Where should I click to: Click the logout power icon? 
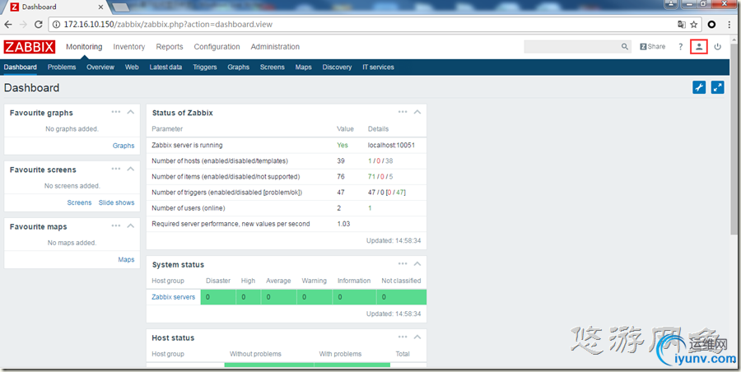coord(717,47)
